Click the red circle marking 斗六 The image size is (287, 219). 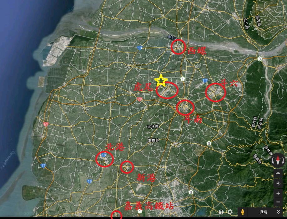tap(215, 92)
